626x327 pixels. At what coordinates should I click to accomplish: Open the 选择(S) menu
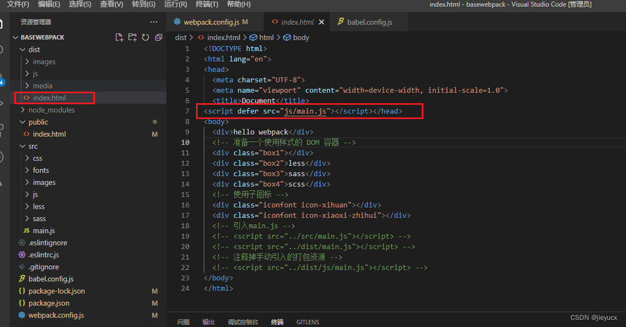[80, 4]
